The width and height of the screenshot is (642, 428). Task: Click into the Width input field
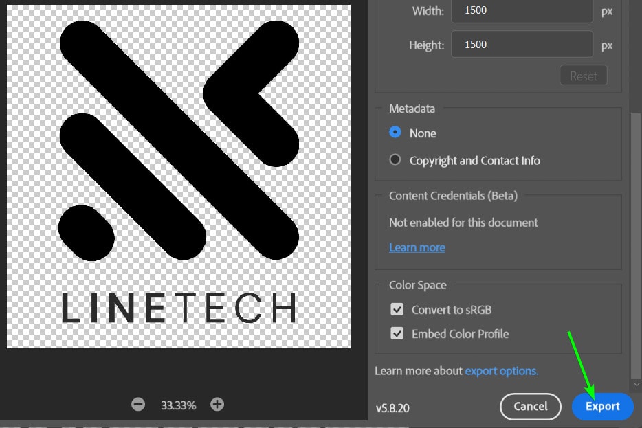(x=522, y=10)
